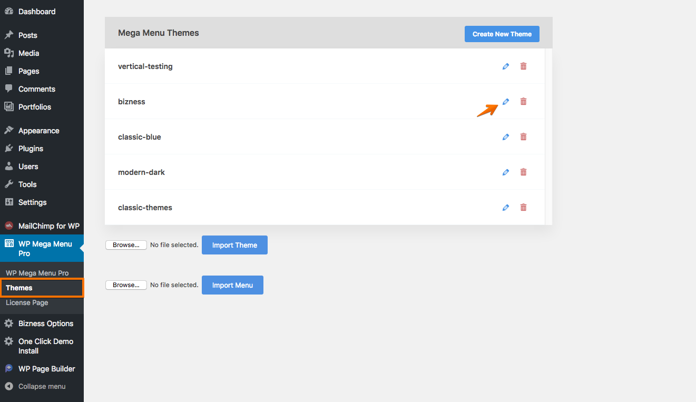696x402 pixels.
Task: Click the Import Menu button
Action: (232, 285)
